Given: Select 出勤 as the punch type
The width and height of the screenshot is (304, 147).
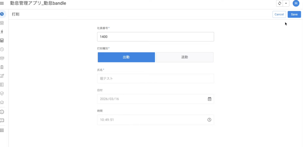Looking at the screenshot, I should click(126, 57).
